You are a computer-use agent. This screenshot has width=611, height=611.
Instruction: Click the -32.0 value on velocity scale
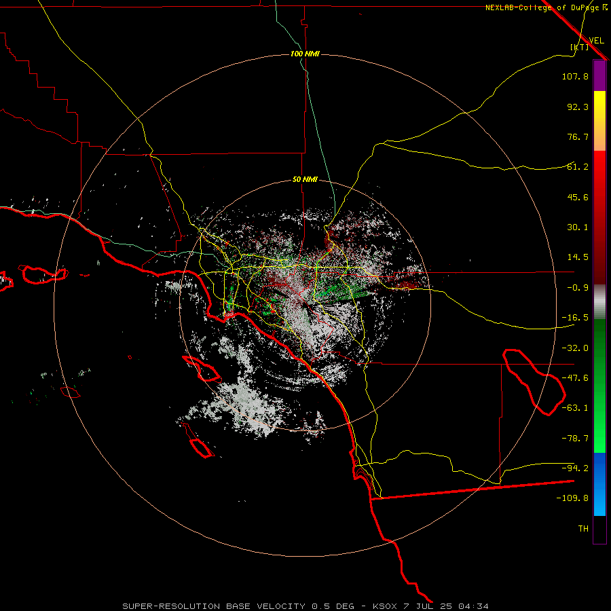tap(575, 348)
